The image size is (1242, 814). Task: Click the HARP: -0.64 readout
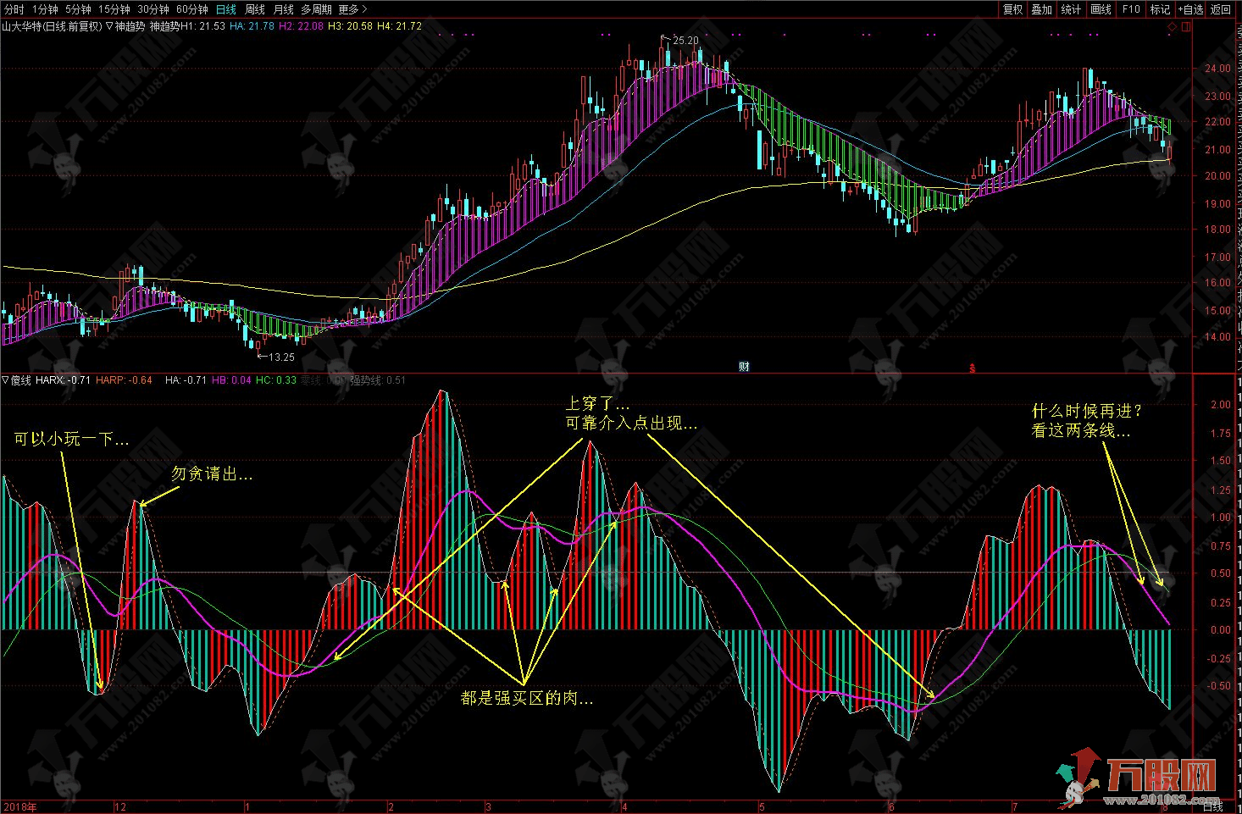pos(125,380)
